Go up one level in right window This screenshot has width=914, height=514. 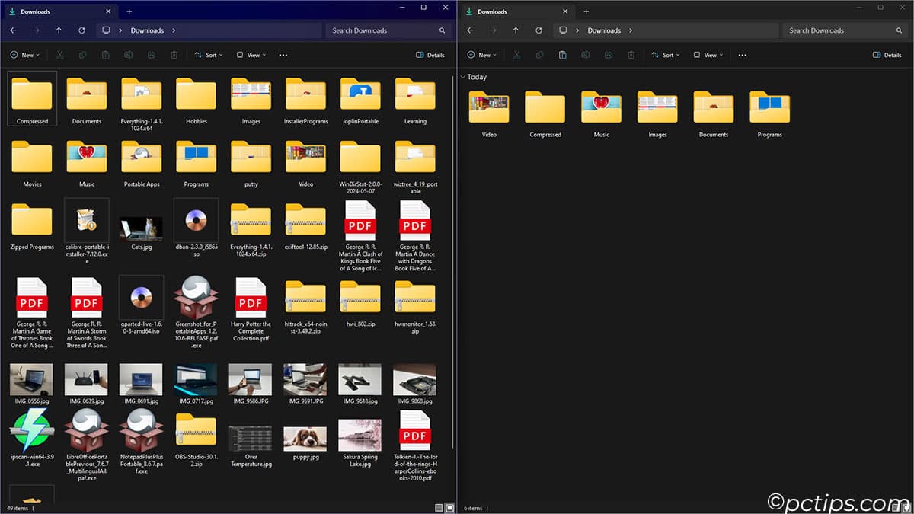click(x=516, y=30)
